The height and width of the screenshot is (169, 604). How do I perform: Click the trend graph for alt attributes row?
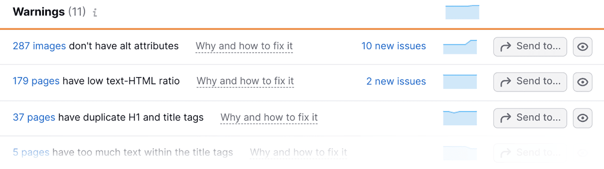[x=460, y=47]
